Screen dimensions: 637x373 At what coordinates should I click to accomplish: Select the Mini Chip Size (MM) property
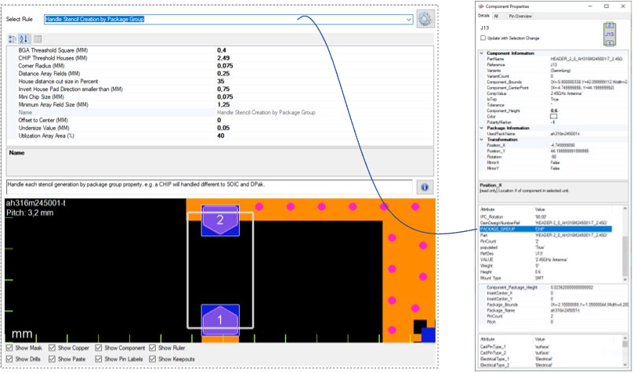click(x=220, y=96)
